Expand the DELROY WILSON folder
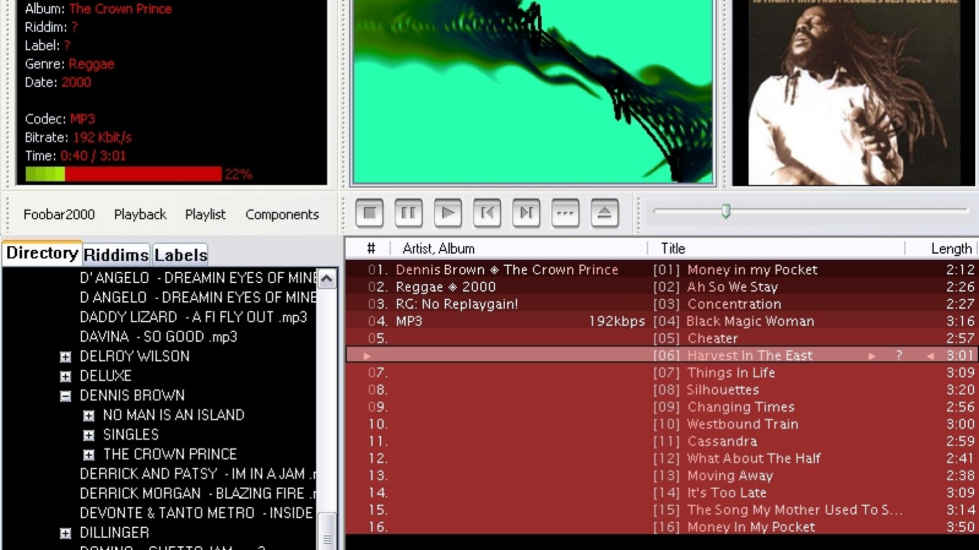Image resolution: width=979 pixels, height=550 pixels. pos(65,357)
